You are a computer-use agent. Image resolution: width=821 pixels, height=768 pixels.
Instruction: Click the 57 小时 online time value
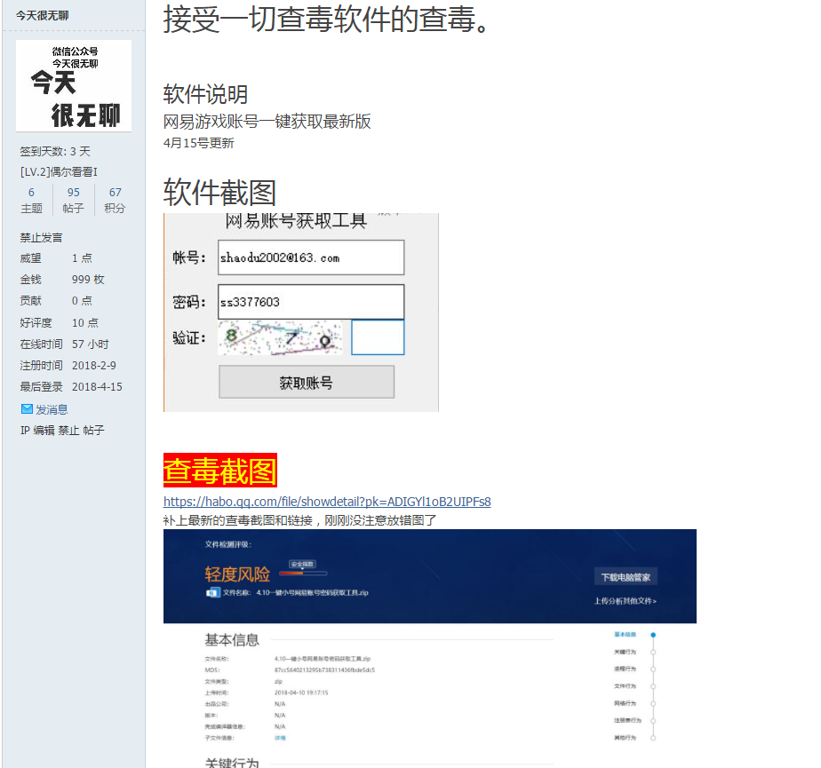(x=90, y=344)
